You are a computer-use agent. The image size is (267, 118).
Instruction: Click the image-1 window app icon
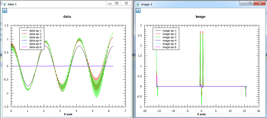pyautogui.click(x=138, y=4)
